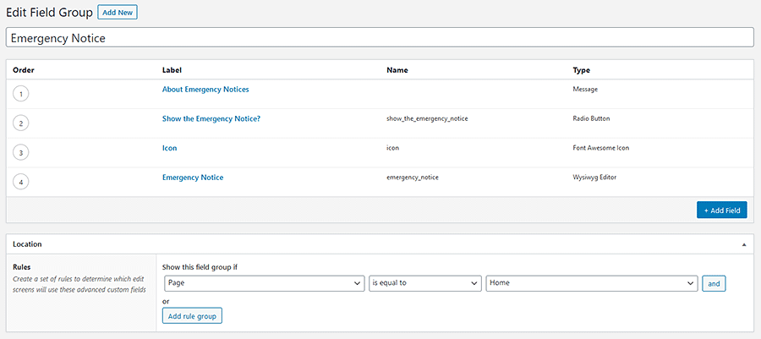The image size is (761, 339).
Task: Click the 'and' rule button
Action: (x=714, y=284)
